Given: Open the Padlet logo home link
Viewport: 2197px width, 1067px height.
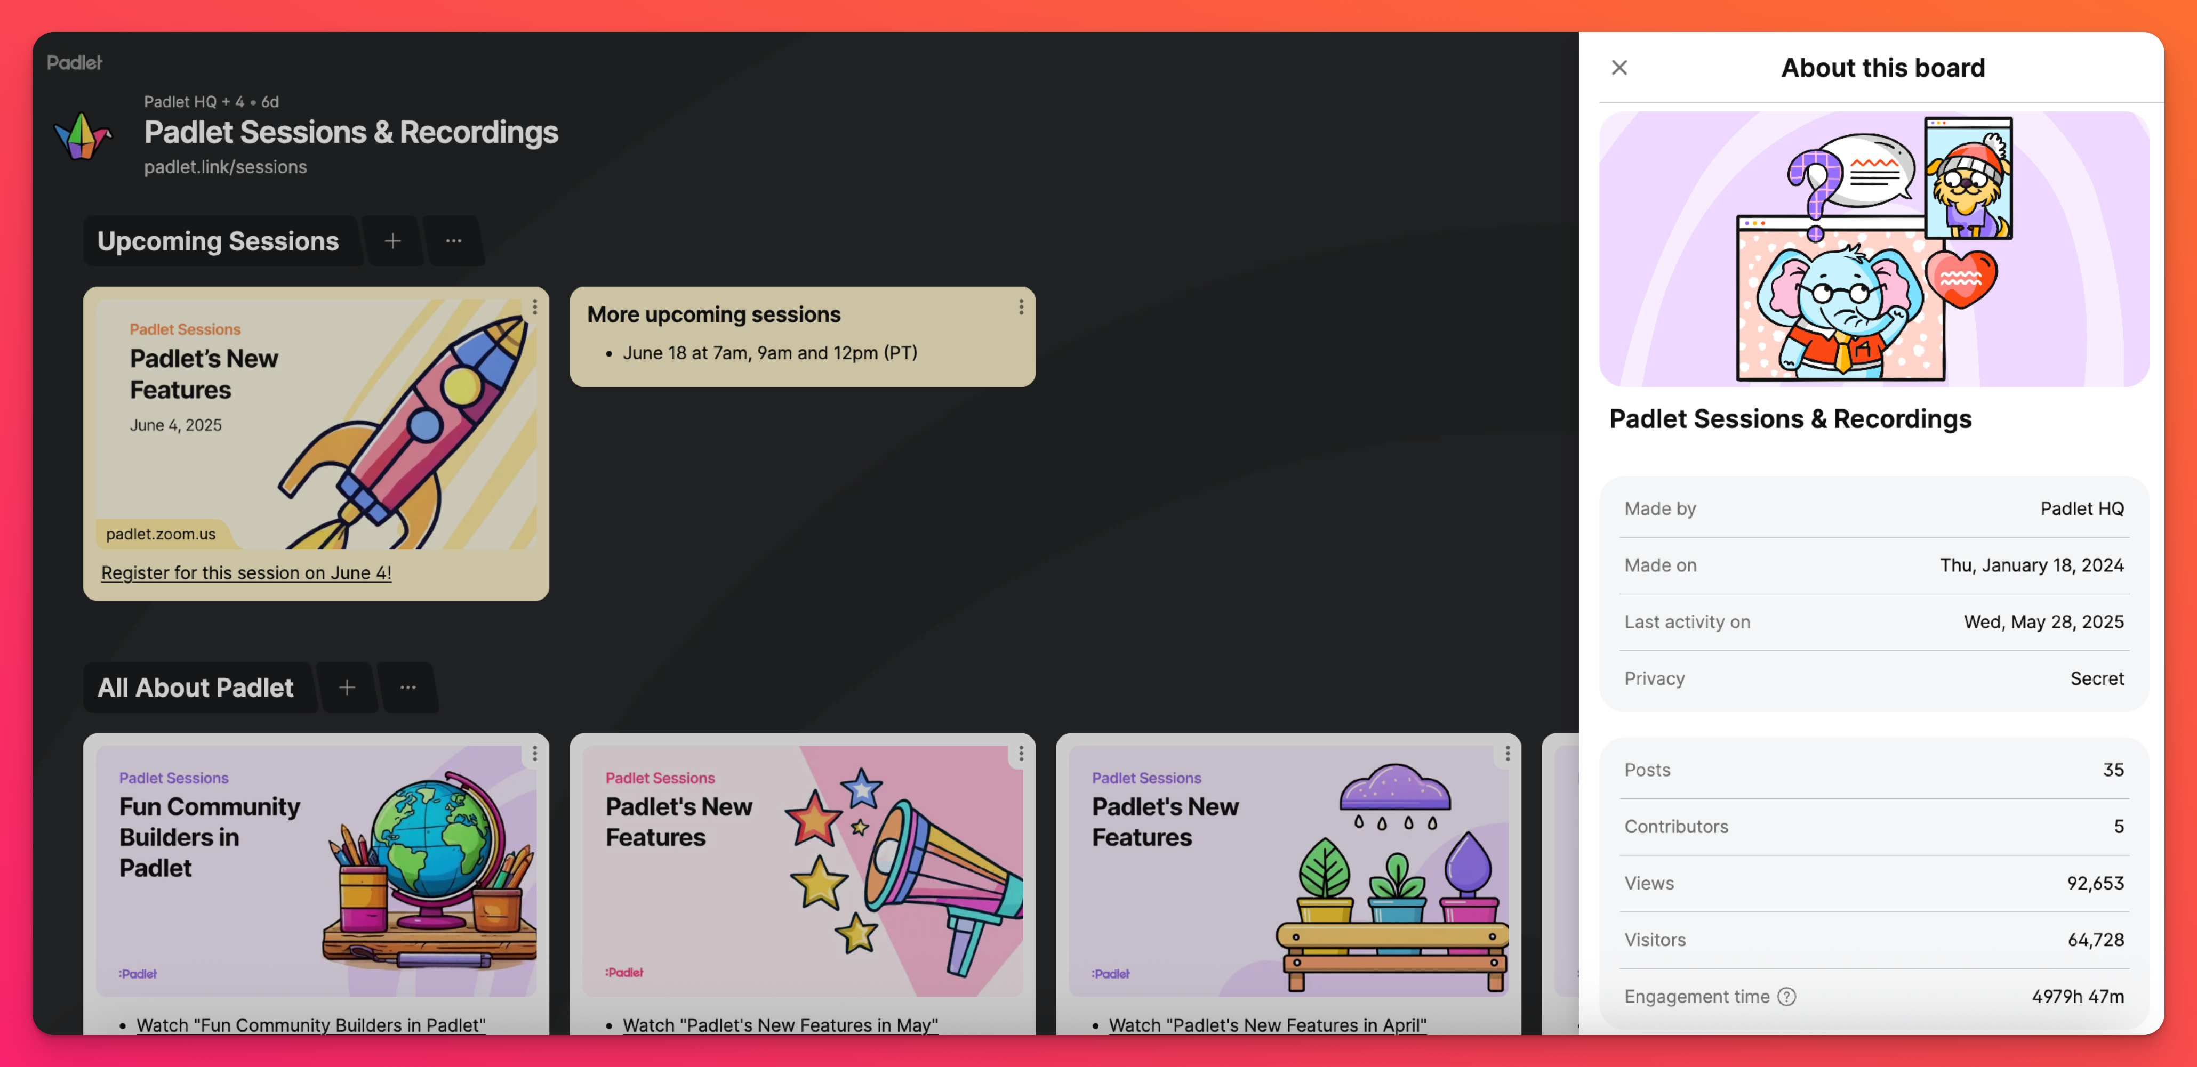Looking at the screenshot, I should [x=74, y=62].
